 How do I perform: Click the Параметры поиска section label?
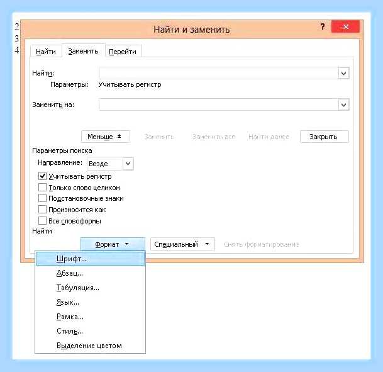click(x=62, y=150)
